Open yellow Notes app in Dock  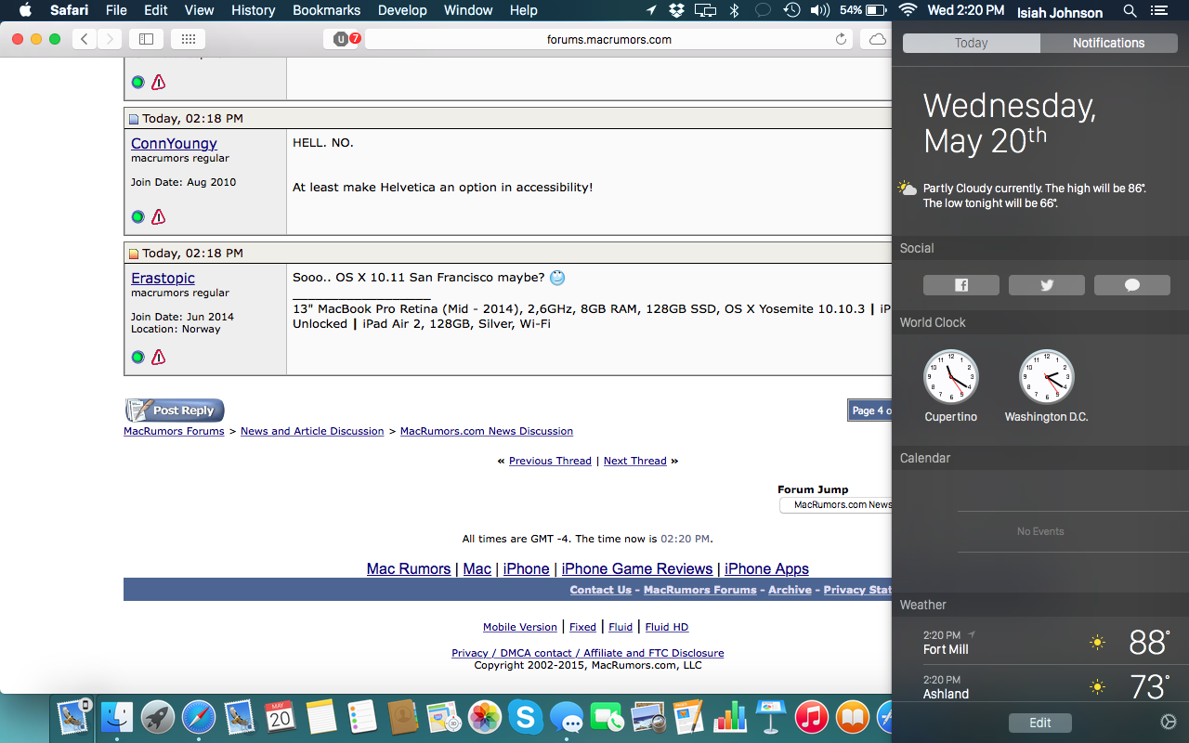point(320,716)
